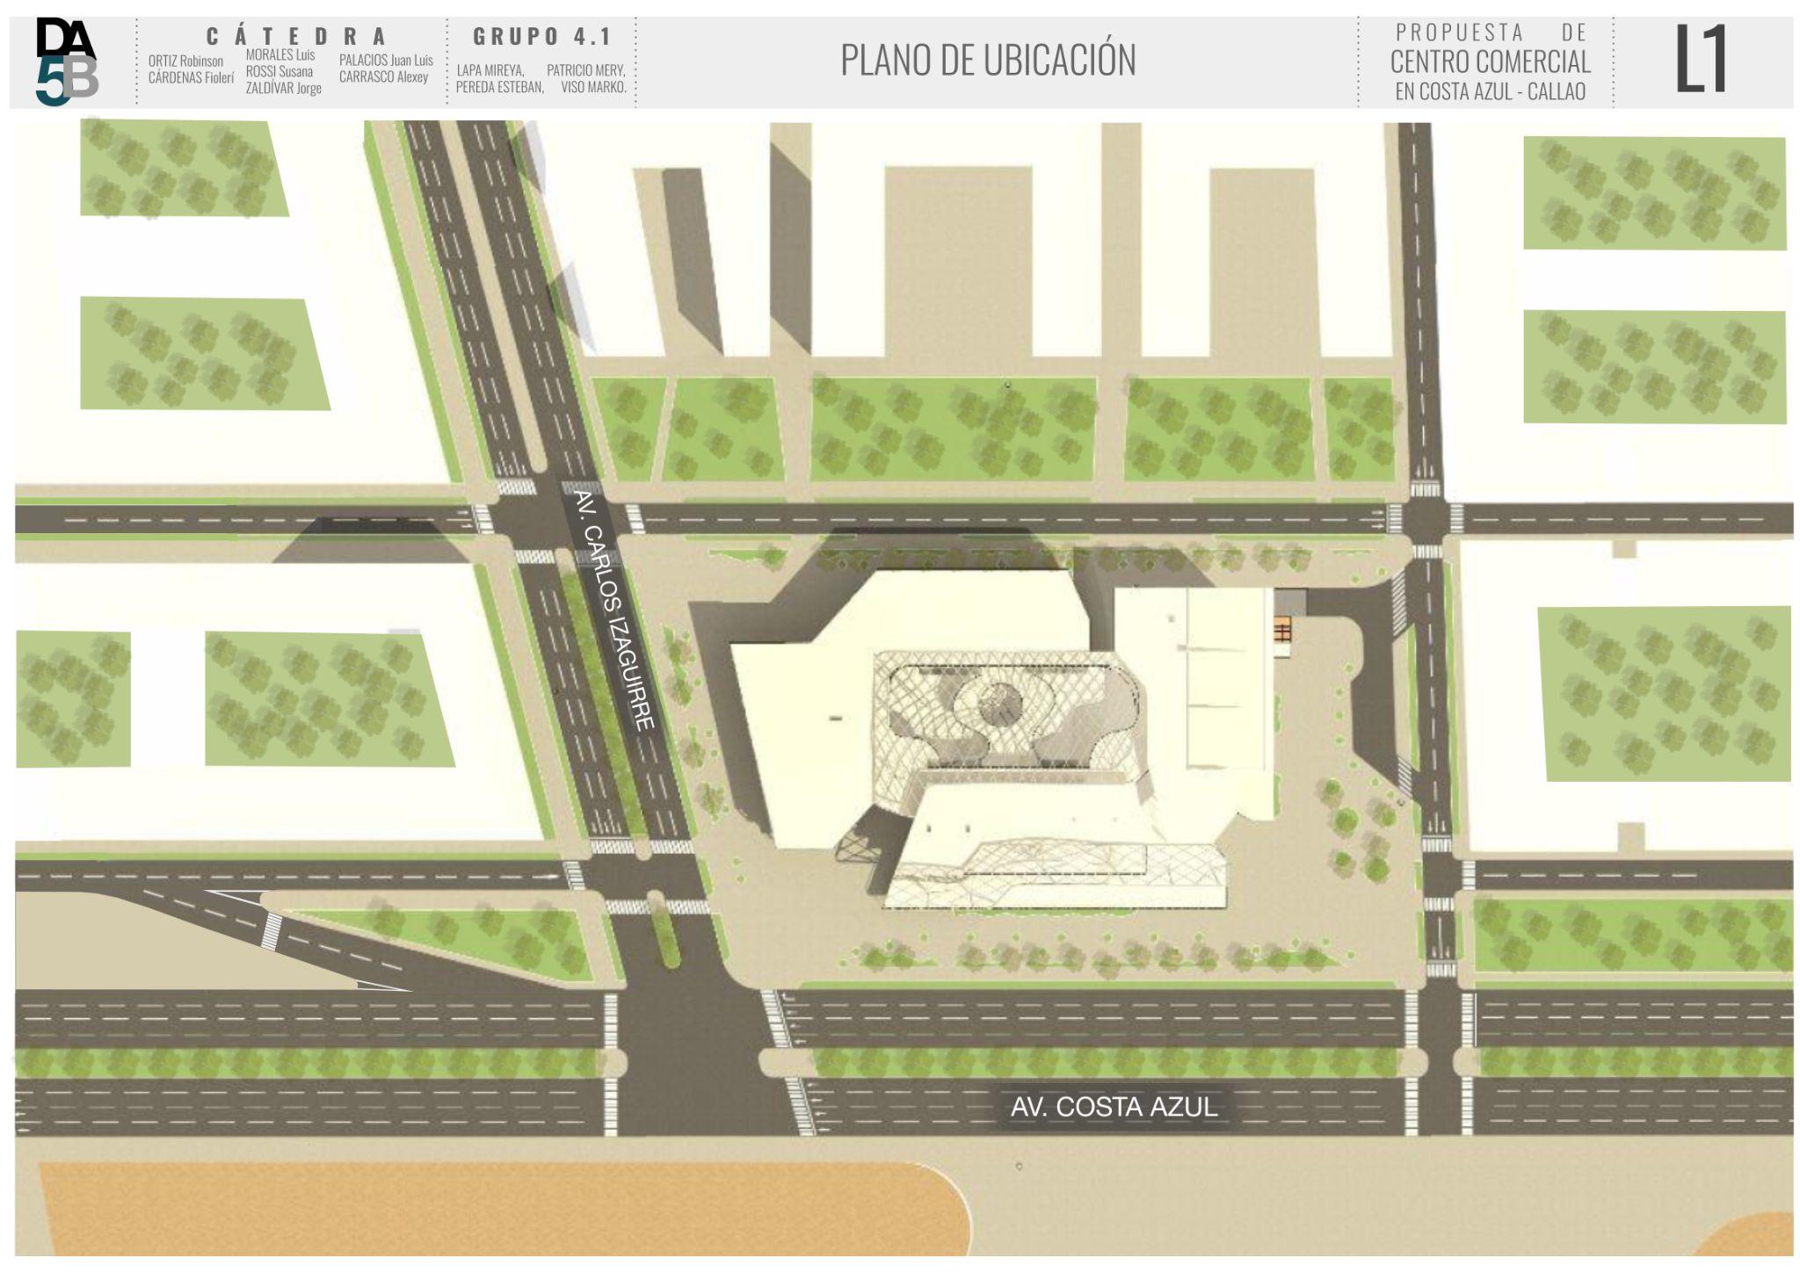1800x1272 pixels.
Task: Click the PALACIOS Juan Luis name
Action: point(386,61)
